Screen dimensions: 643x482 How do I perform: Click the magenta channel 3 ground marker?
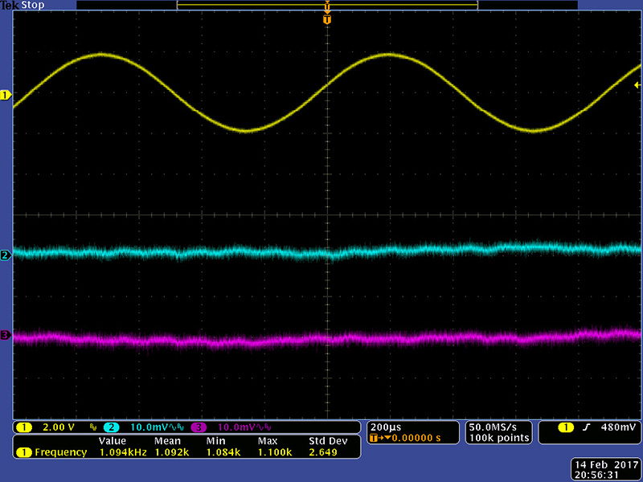point(5,335)
